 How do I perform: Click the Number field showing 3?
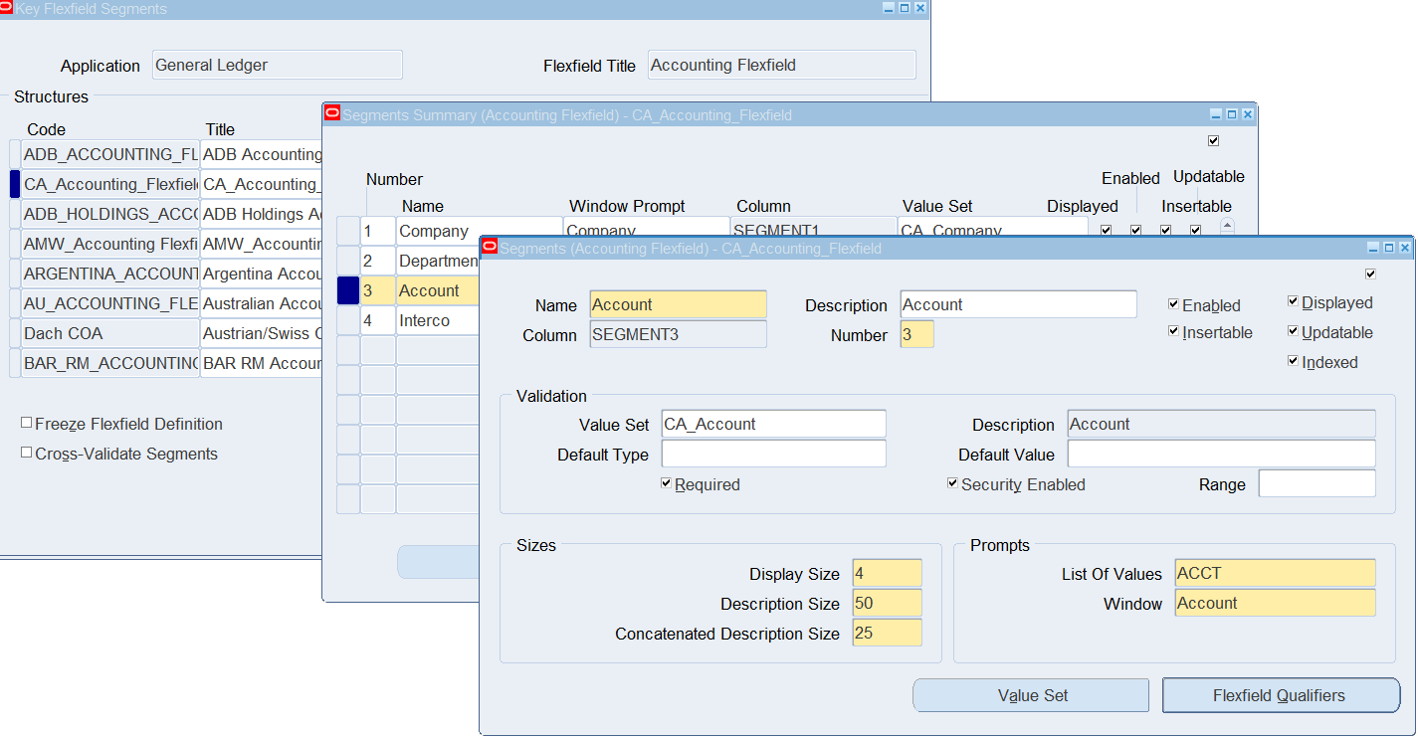tap(917, 334)
